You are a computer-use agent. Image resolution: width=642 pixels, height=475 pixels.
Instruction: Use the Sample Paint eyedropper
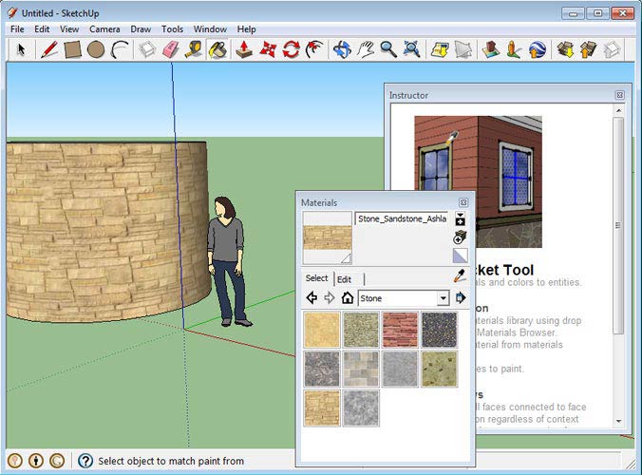[x=461, y=276]
